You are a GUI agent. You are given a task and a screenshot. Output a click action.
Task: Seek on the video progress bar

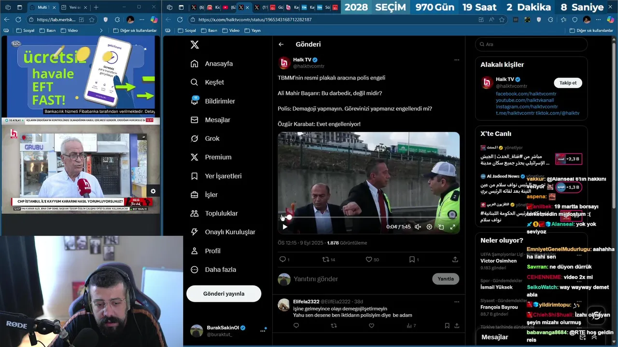369,217
